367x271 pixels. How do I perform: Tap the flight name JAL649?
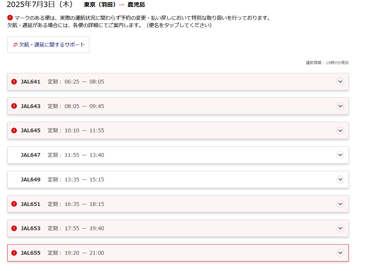[30, 179]
